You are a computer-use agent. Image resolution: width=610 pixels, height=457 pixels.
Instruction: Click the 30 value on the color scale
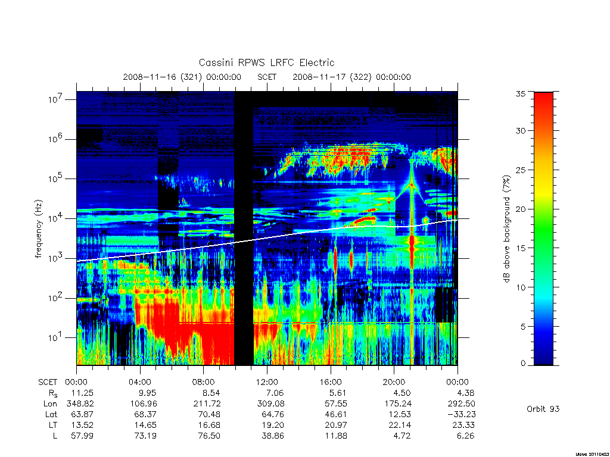point(520,131)
